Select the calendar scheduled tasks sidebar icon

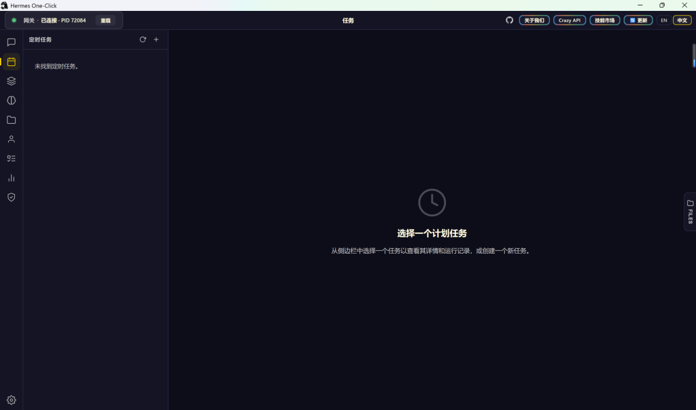(x=11, y=62)
